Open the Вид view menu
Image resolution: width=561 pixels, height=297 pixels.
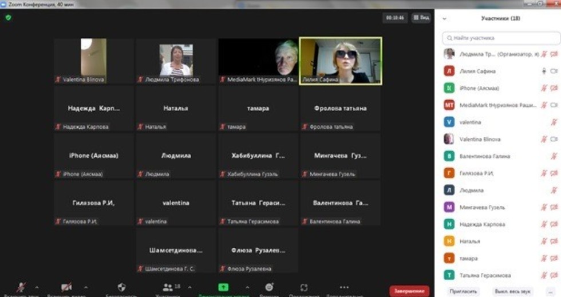[421, 18]
